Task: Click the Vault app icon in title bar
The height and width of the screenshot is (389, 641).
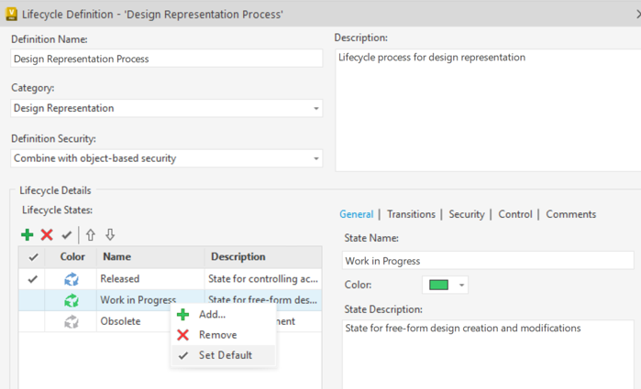Action: point(11,14)
